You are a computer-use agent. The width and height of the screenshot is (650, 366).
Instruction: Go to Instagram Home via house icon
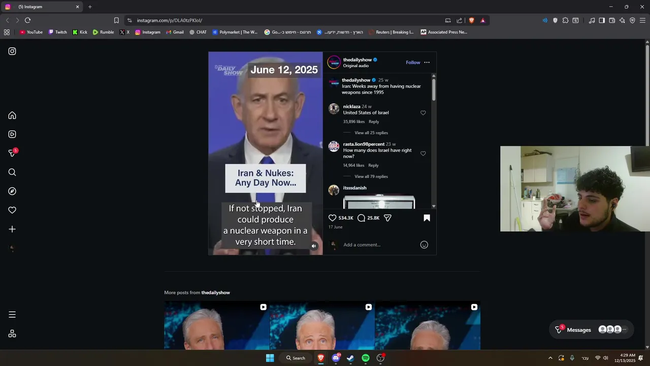pyautogui.click(x=12, y=115)
